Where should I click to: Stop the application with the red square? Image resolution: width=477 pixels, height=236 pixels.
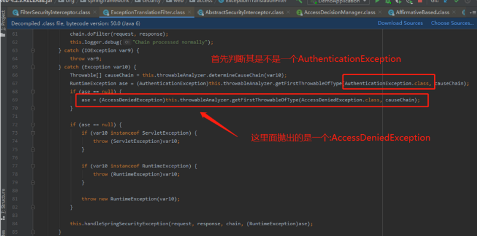pos(420,2)
